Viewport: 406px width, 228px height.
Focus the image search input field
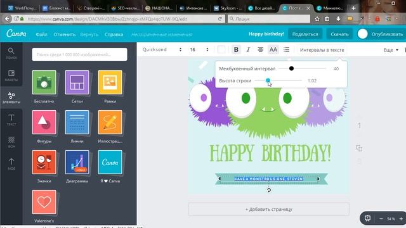(79, 54)
